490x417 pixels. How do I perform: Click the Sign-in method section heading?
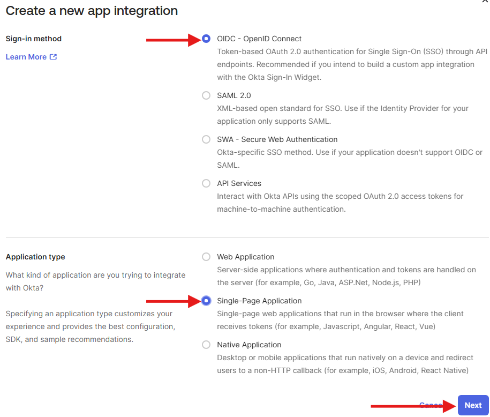point(33,39)
